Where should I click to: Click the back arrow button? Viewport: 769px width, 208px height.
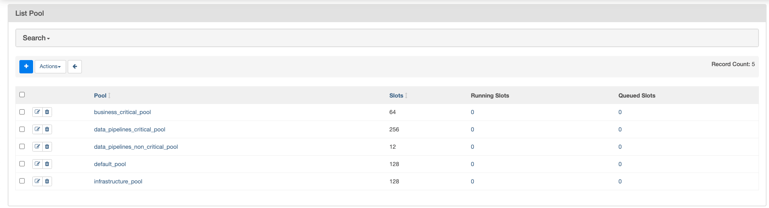pos(75,67)
